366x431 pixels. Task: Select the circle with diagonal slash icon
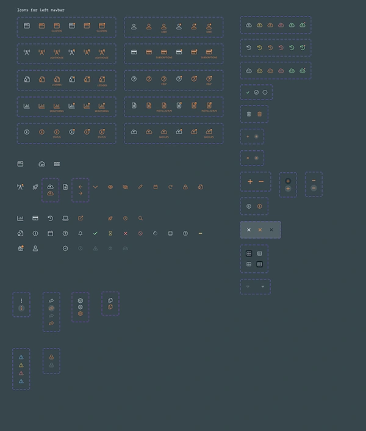(x=256, y=92)
